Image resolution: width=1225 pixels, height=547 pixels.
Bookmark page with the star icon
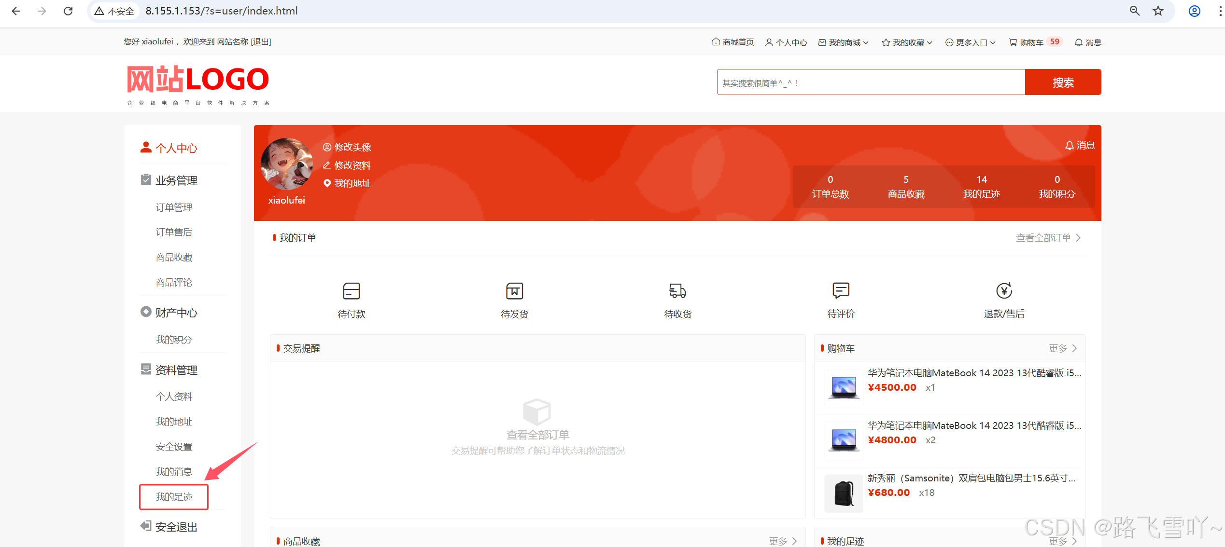(x=1158, y=11)
